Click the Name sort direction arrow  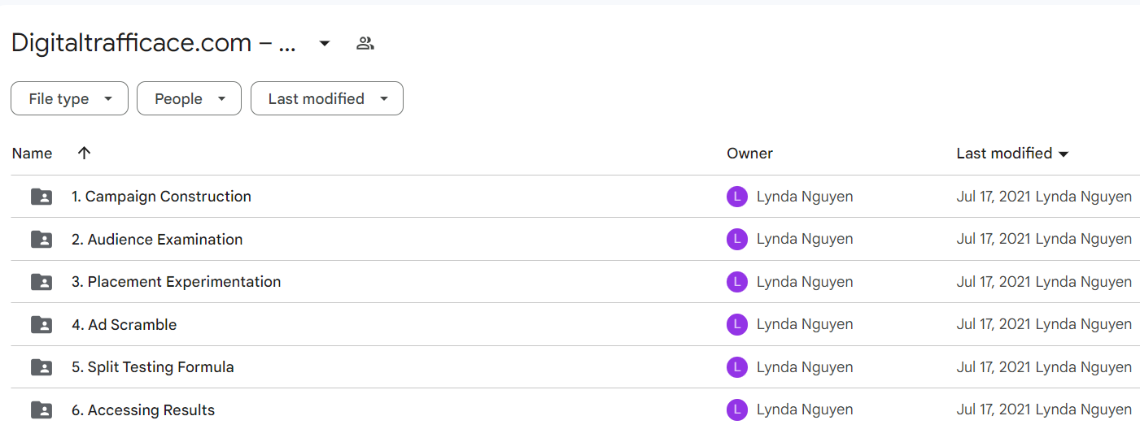click(84, 153)
